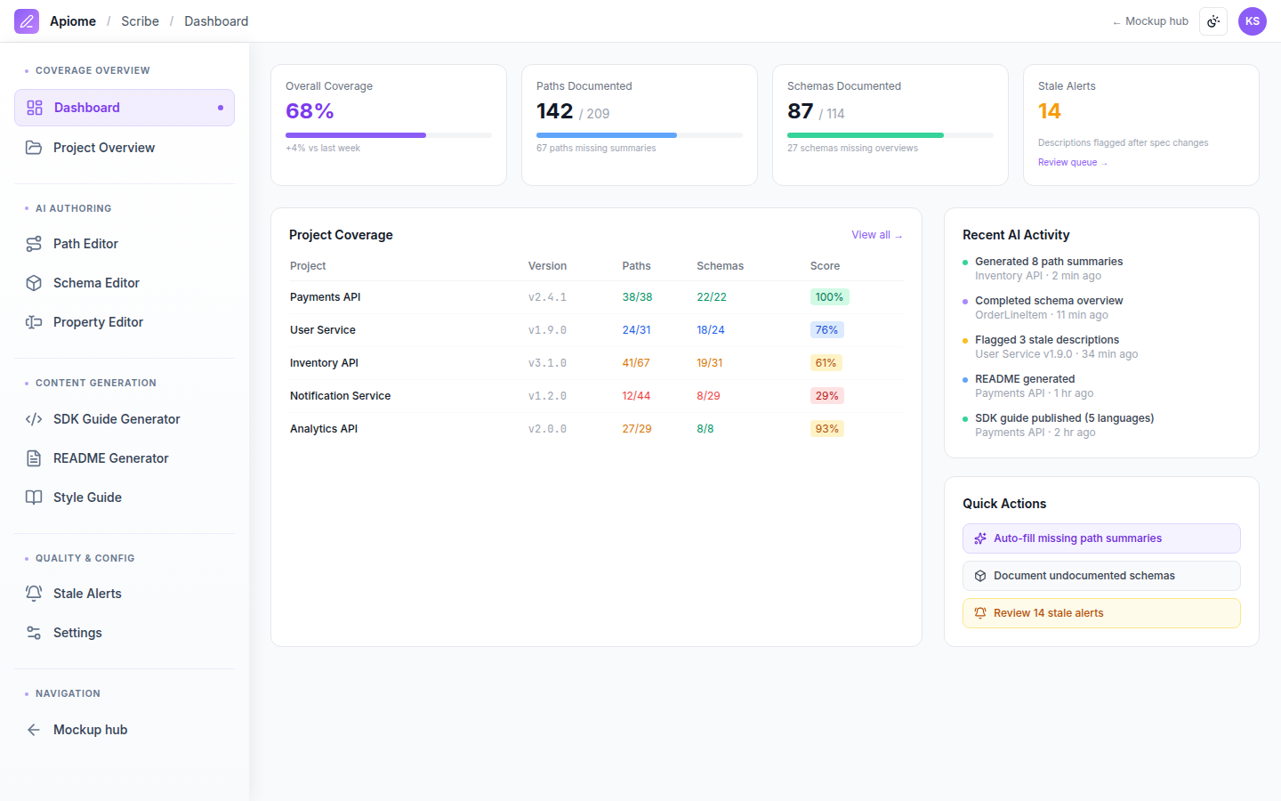
Task: Click the cube icon on Document undocumented schemas
Action: (x=980, y=576)
